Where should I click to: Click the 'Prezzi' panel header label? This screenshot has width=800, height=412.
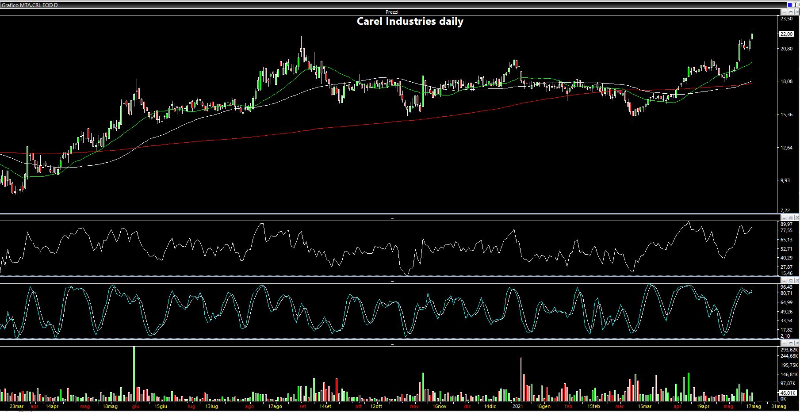coord(392,12)
